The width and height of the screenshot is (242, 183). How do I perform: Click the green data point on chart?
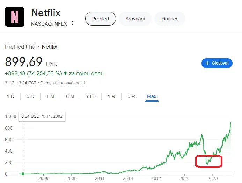click(x=23, y=174)
